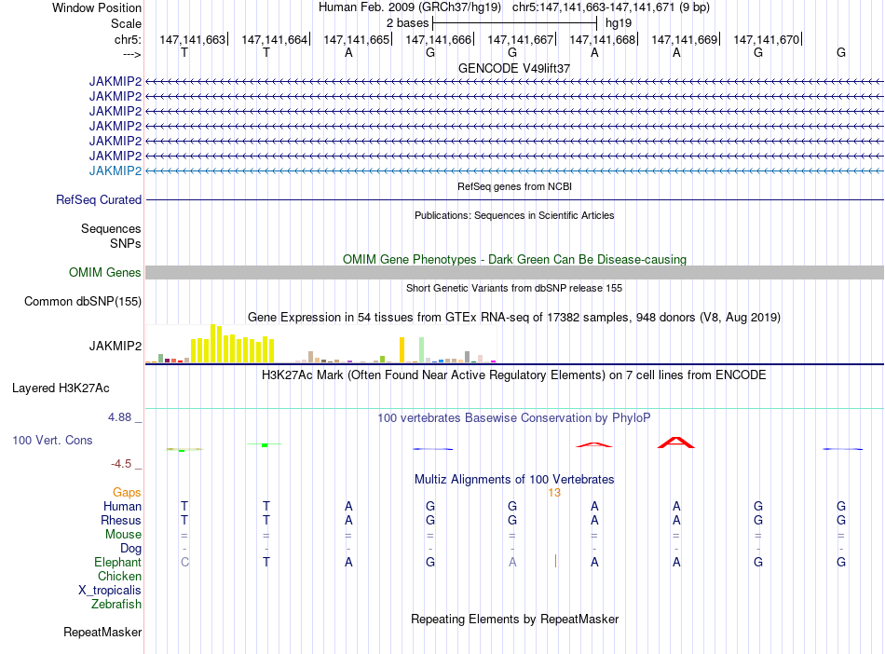Viewport: 885px width, 654px height.
Task: Click the Human Feb. 2009 (GRCh37/hg19) assembly text
Action: [410, 7]
